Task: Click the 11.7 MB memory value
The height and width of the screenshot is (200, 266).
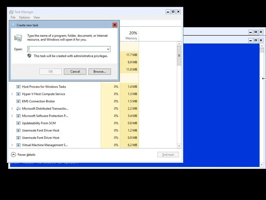Action: 131,55
